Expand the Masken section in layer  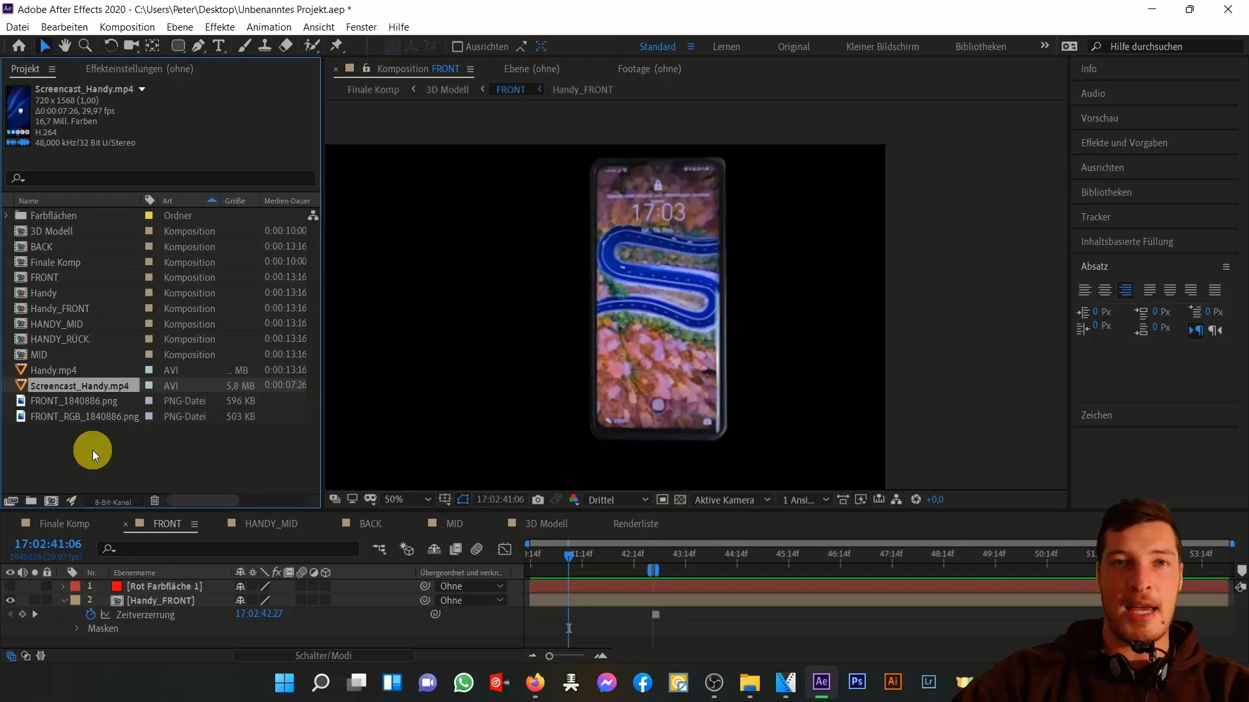tap(78, 629)
